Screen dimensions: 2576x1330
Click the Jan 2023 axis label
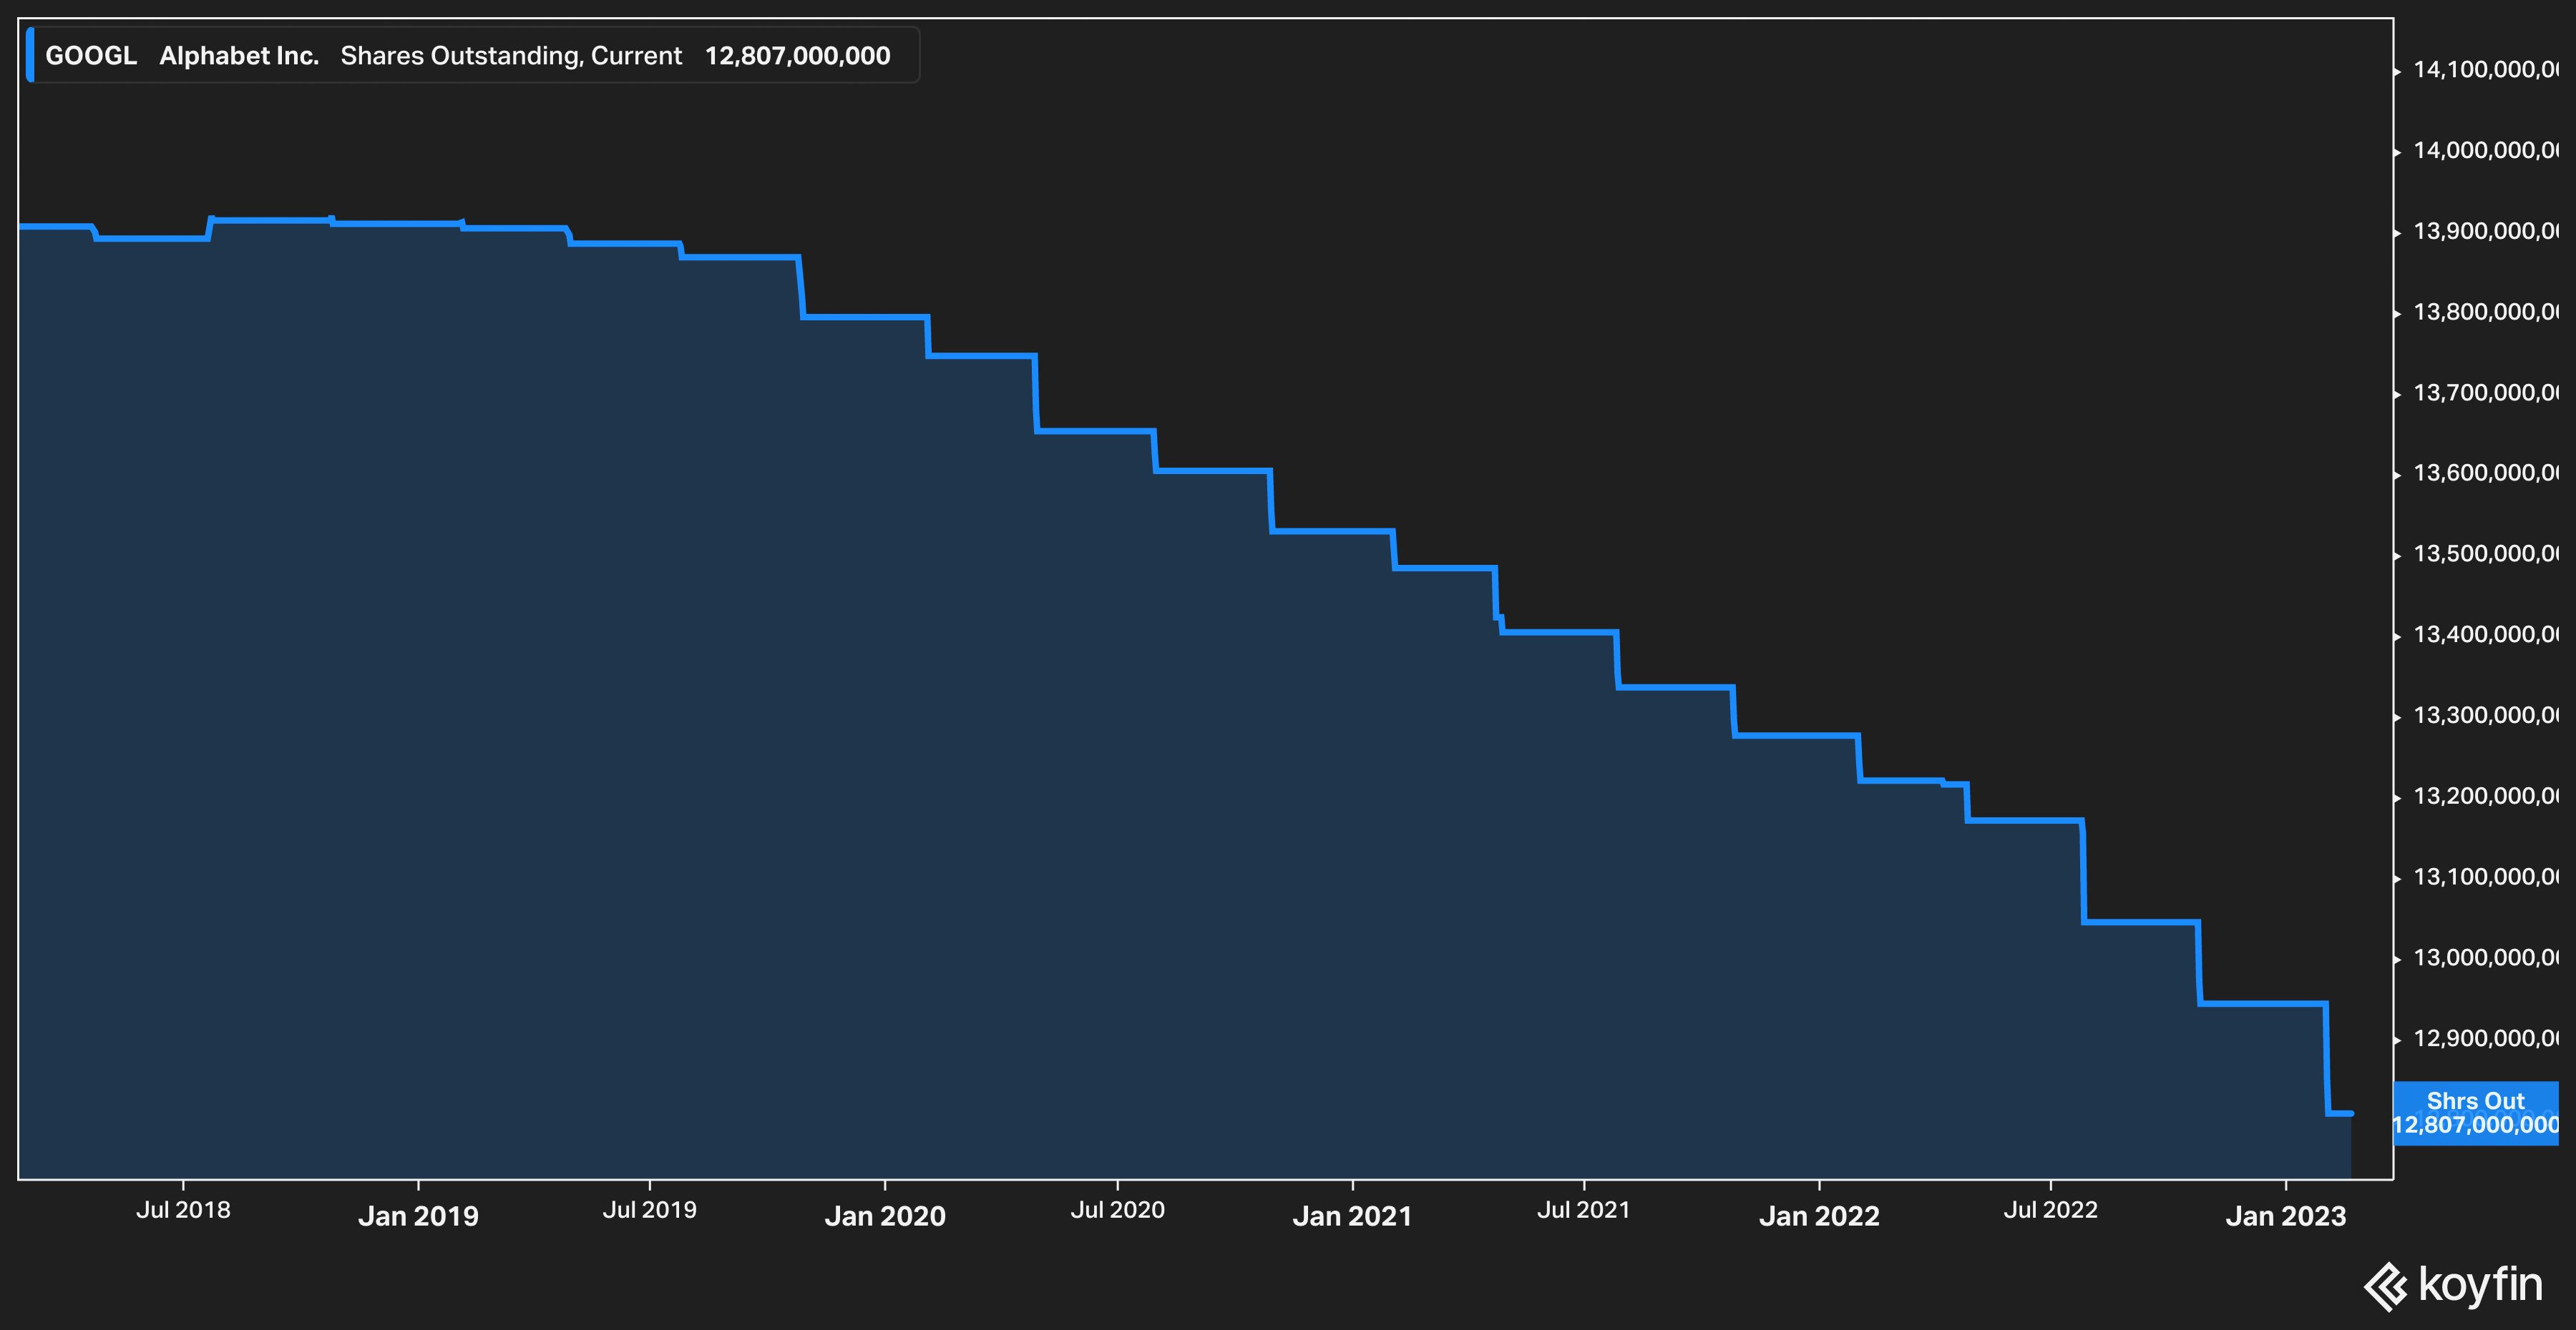[2286, 1216]
